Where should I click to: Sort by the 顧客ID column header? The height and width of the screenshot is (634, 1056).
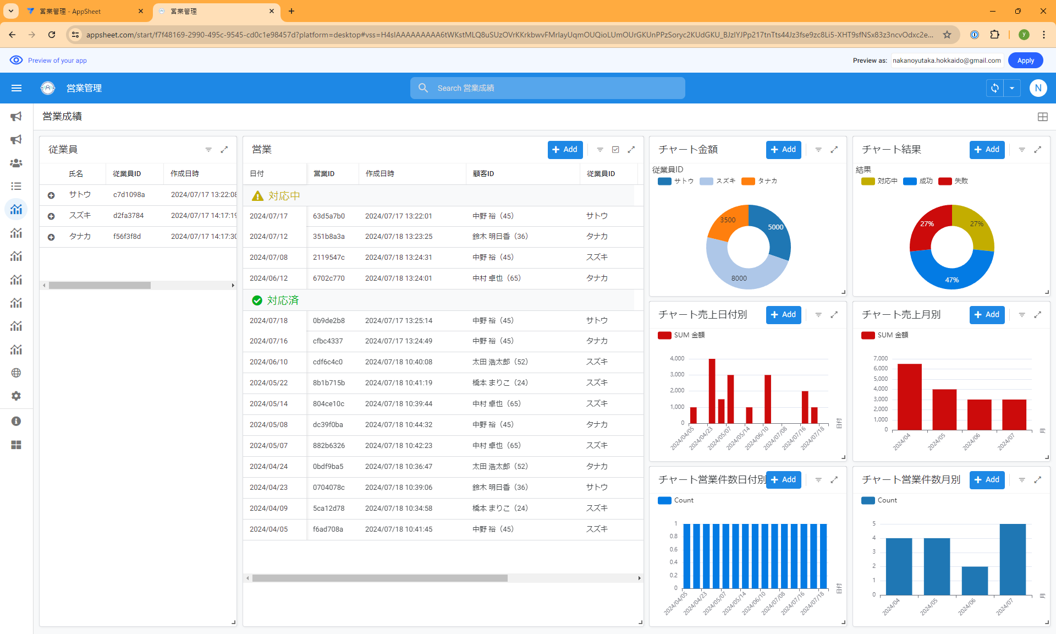point(483,173)
